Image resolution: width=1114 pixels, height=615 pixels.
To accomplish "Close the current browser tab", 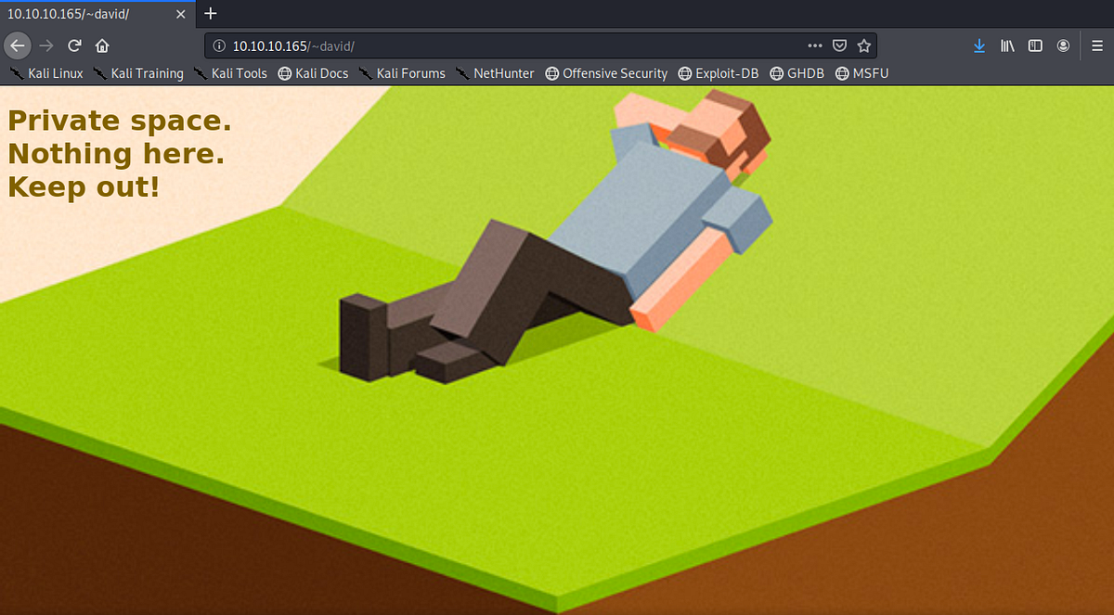I will [x=182, y=14].
